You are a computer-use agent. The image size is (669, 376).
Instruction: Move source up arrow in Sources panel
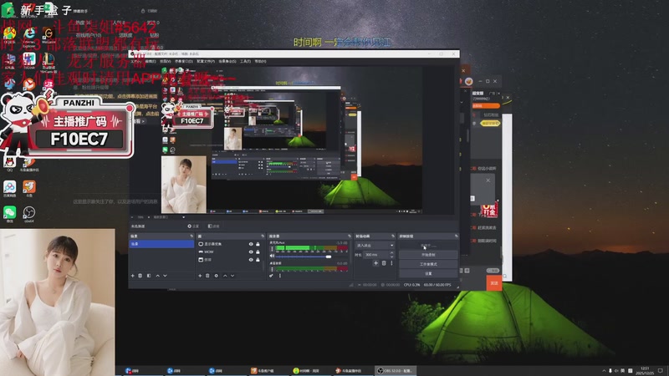tap(225, 276)
